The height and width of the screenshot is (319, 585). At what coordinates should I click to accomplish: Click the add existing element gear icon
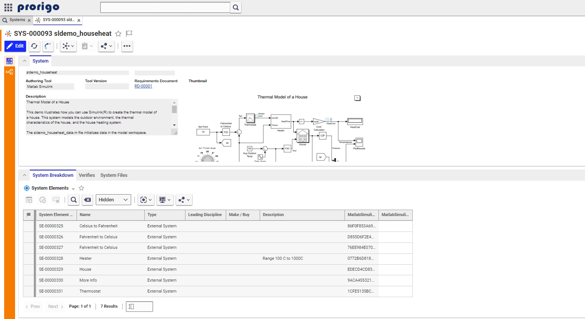[43, 200]
